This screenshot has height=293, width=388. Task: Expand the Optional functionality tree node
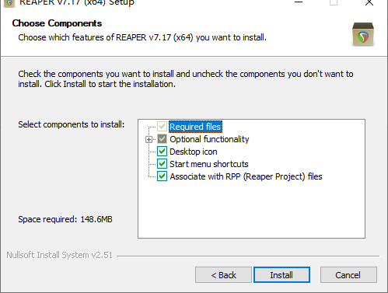pyautogui.click(x=149, y=140)
